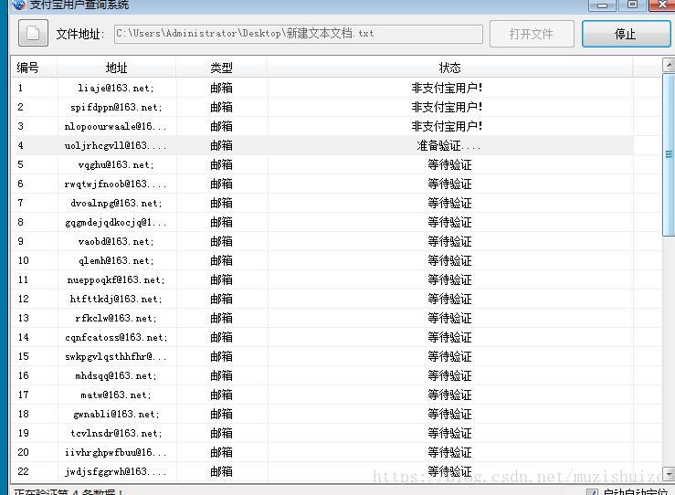Click 等待验证 status in row 10
The height and width of the screenshot is (495, 675).
pos(450,260)
